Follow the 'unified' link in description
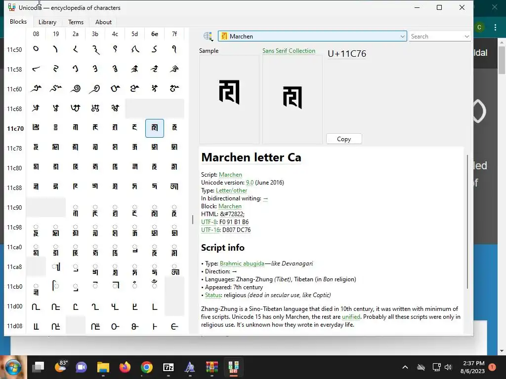Image resolution: width=506 pixels, height=379 pixels. (x=351, y=317)
